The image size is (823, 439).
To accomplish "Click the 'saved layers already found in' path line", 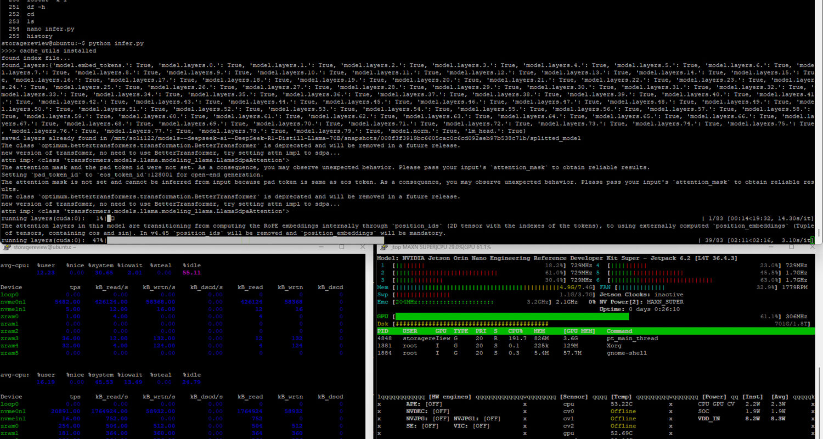I will [x=291, y=138].
